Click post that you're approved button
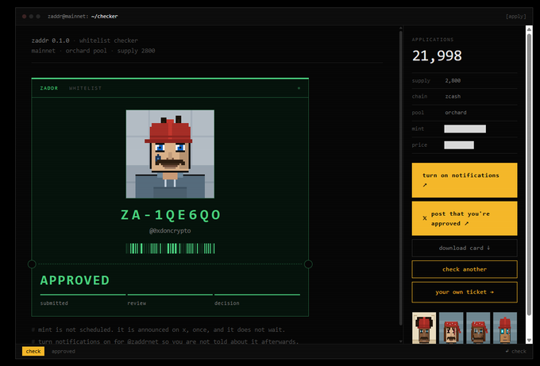Image resolution: width=540 pixels, height=366 pixels. point(465,218)
